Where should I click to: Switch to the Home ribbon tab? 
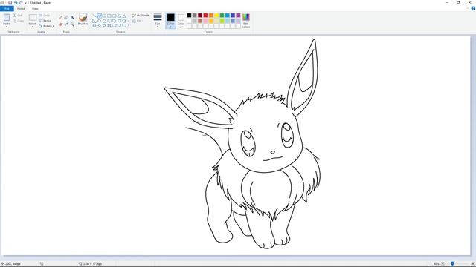coord(21,8)
